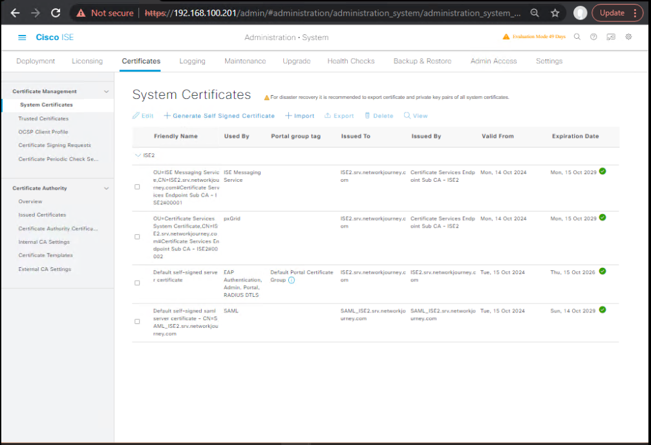The height and width of the screenshot is (445, 651).
Task: Click the browser zoom magnifier icon
Action: (535, 13)
